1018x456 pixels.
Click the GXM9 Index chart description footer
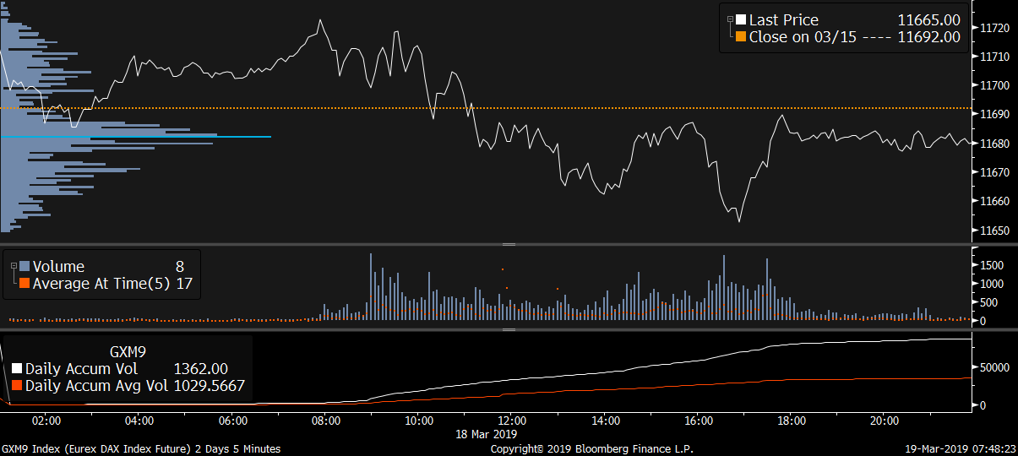click(141, 448)
